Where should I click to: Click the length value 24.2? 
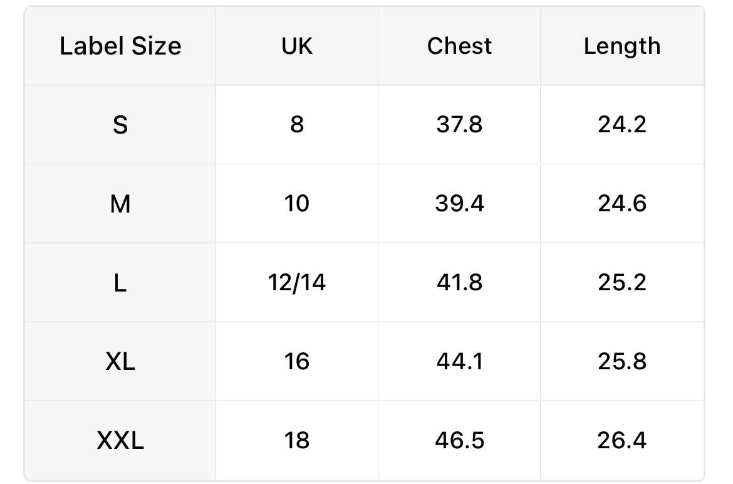[x=621, y=125]
